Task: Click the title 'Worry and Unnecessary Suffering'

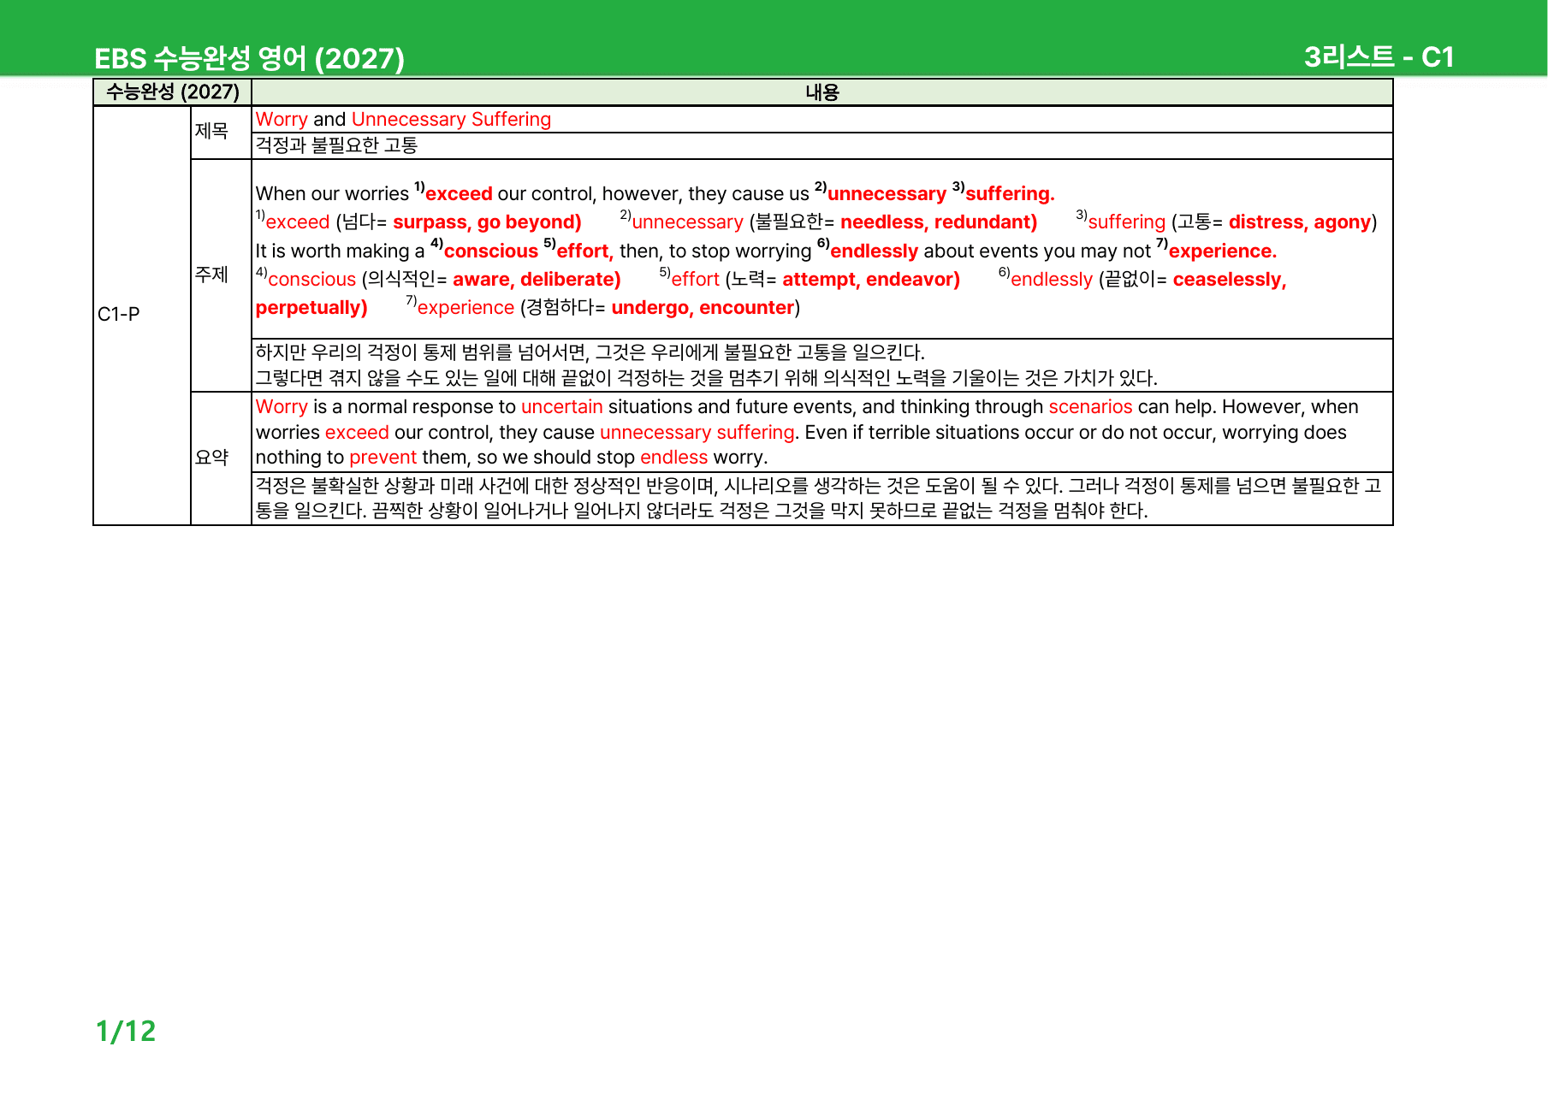Action: (x=403, y=119)
